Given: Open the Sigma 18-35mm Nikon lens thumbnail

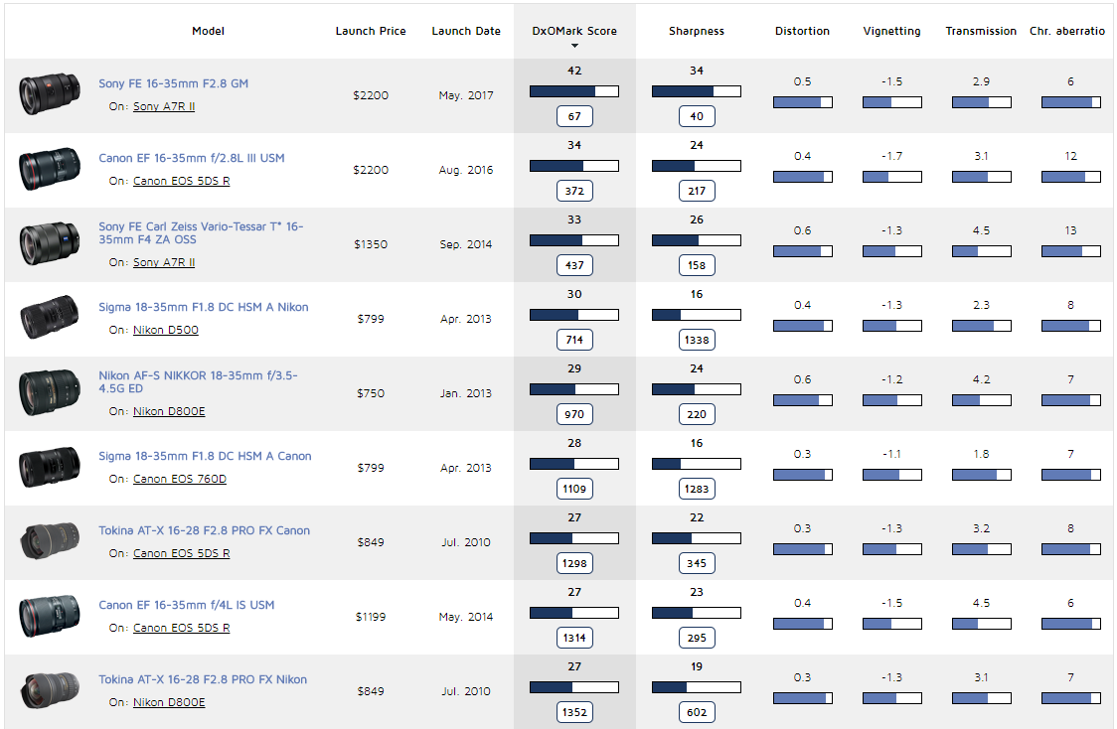Looking at the screenshot, I should [x=49, y=318].
